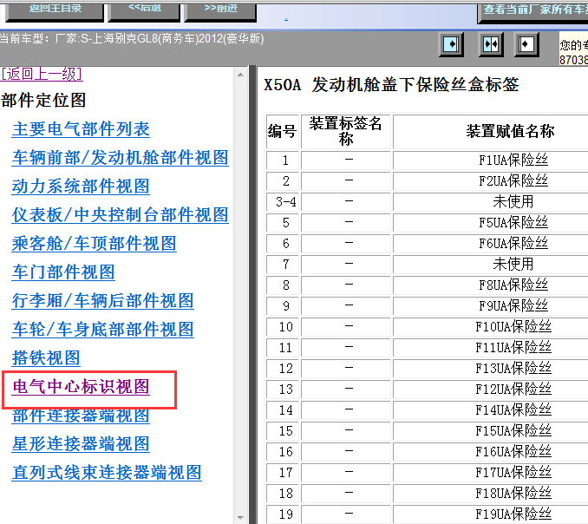The width and height of the screenshot is (588, 524).
Task: Click the right-arrow panel layout icon
Action: 451,44
